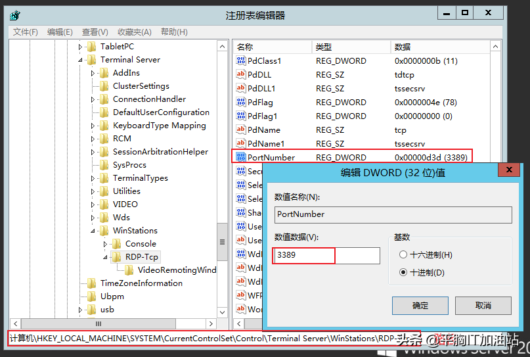Click the DefaultUserConfiguration folder icon
The image size is (530, 357).
point(104,112)
